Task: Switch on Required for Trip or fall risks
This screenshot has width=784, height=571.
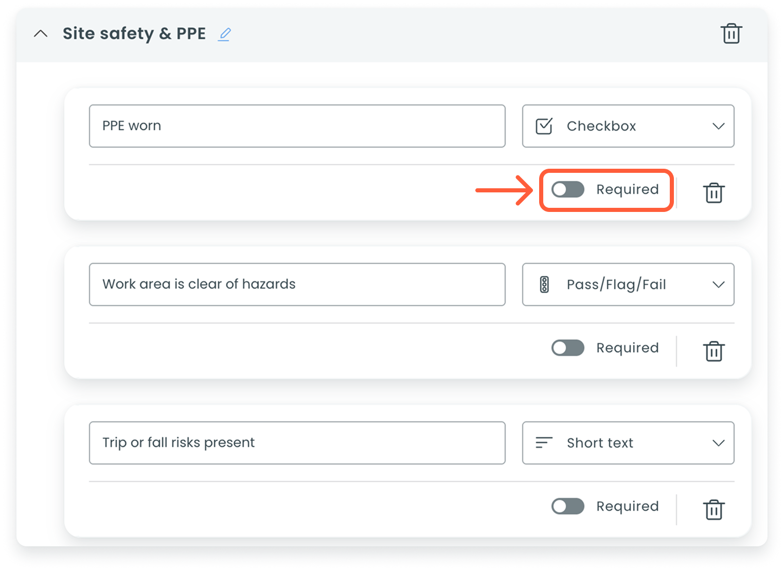Action: tap(568, 506)
